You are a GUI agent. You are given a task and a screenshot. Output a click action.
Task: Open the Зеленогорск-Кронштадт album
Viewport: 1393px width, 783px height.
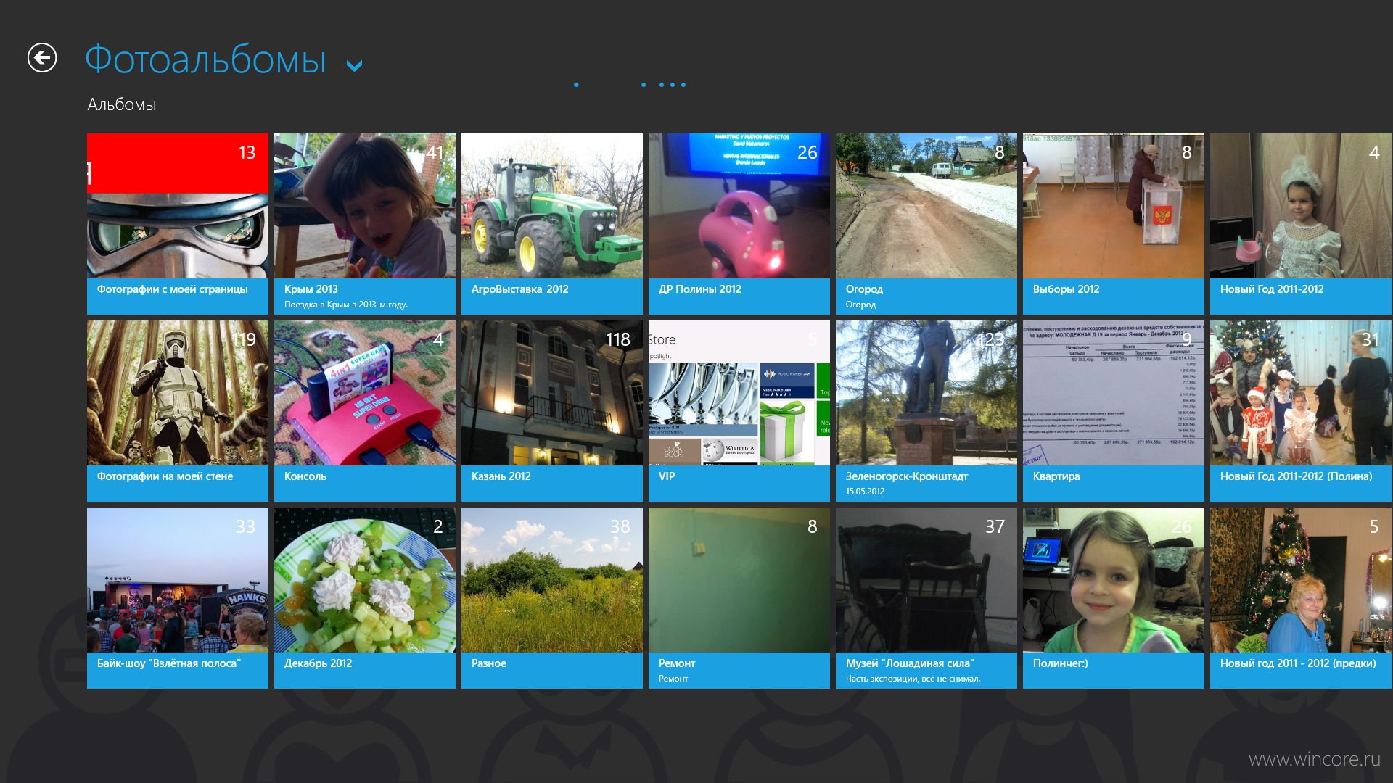[926, 410]
